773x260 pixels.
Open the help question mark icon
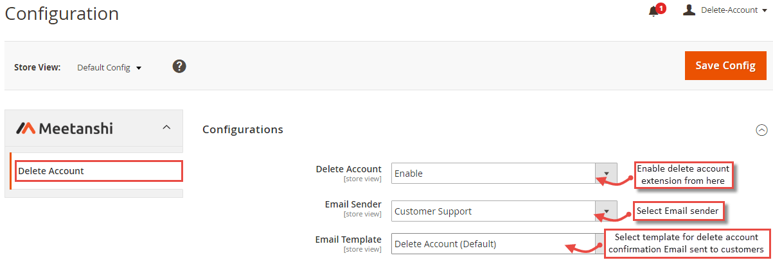(179, 66)
